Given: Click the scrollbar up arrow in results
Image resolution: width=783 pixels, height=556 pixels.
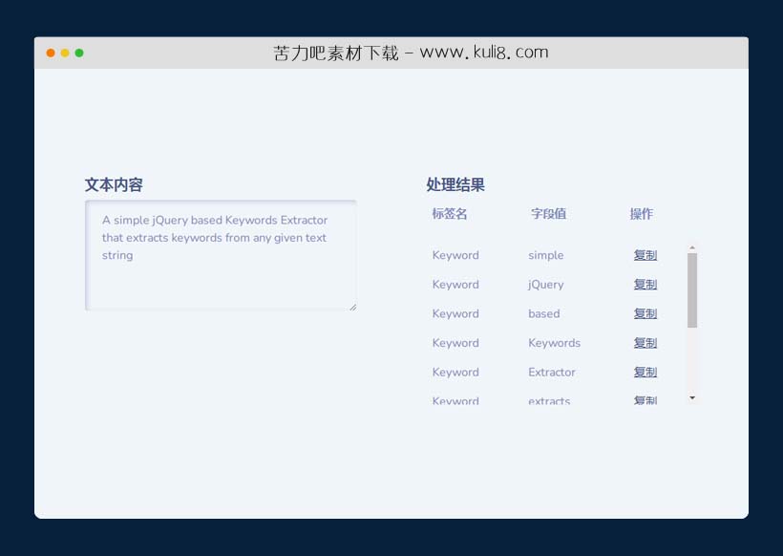Looking at the screenshot, I should click(692, 246).
